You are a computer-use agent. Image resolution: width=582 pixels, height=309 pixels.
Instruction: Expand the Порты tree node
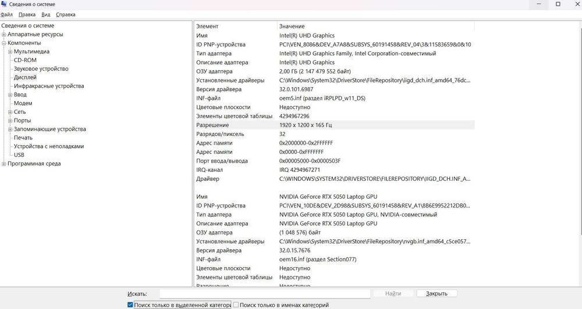(x=10, y=121)
